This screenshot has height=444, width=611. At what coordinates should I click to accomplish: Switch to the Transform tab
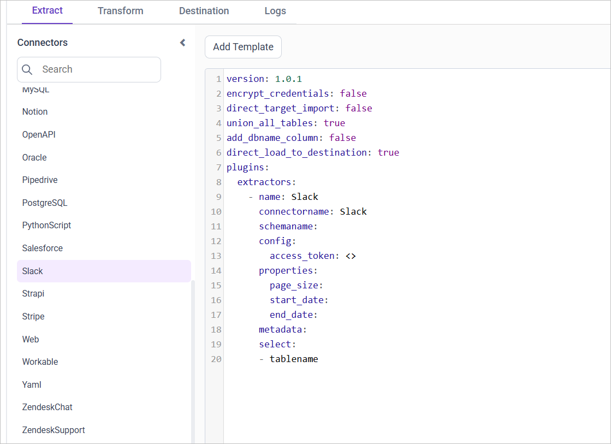click(120, 10)
